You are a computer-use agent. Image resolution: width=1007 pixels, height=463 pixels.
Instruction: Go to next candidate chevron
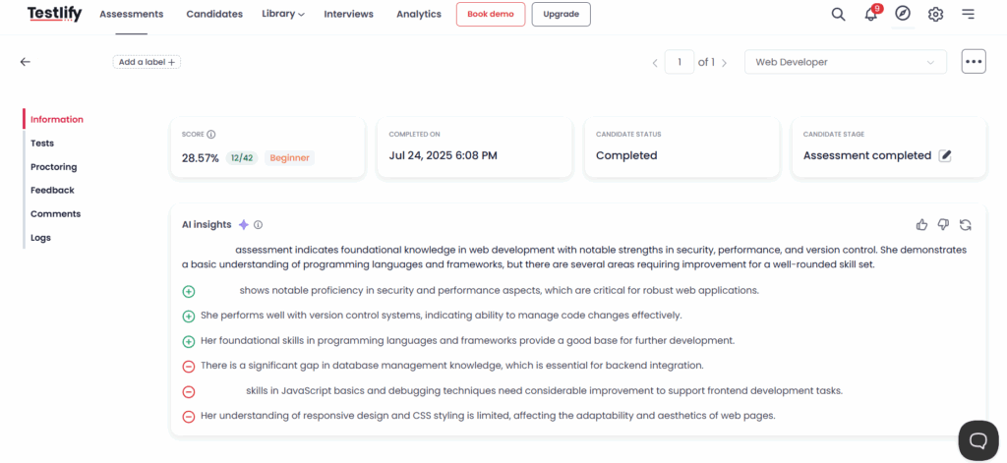coord(724,63)
